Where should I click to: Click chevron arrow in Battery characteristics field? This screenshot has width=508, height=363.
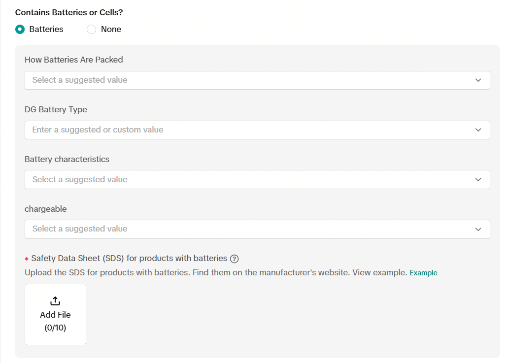pyautogui.click(x=478, y=180)
